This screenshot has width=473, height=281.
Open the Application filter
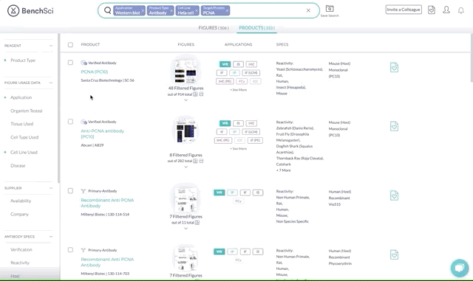tap(21, 97)
